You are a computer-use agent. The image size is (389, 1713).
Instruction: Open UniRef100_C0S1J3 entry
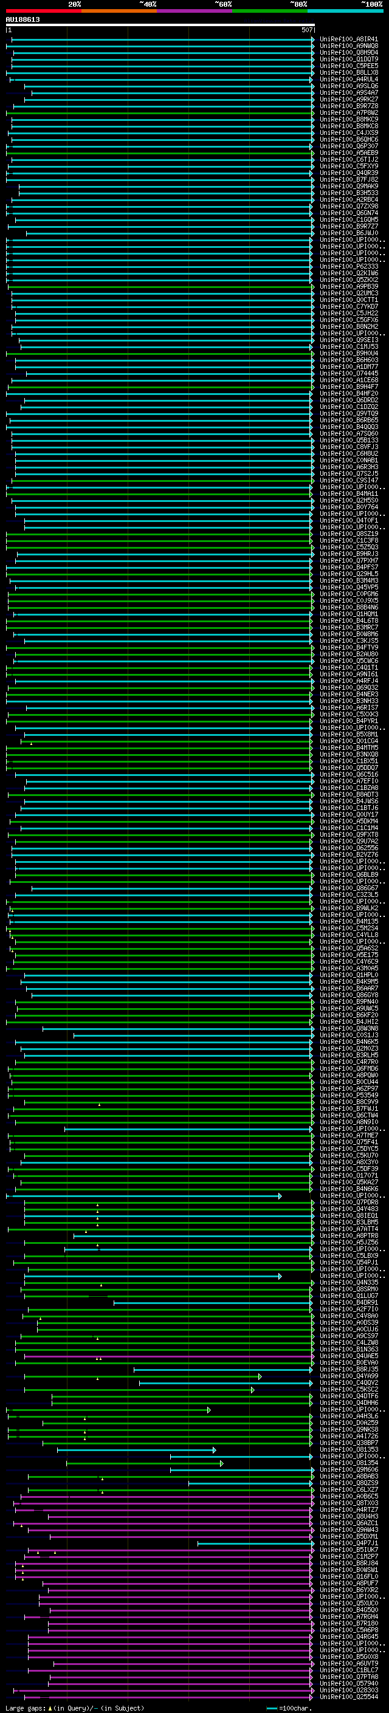point(348,1035)
